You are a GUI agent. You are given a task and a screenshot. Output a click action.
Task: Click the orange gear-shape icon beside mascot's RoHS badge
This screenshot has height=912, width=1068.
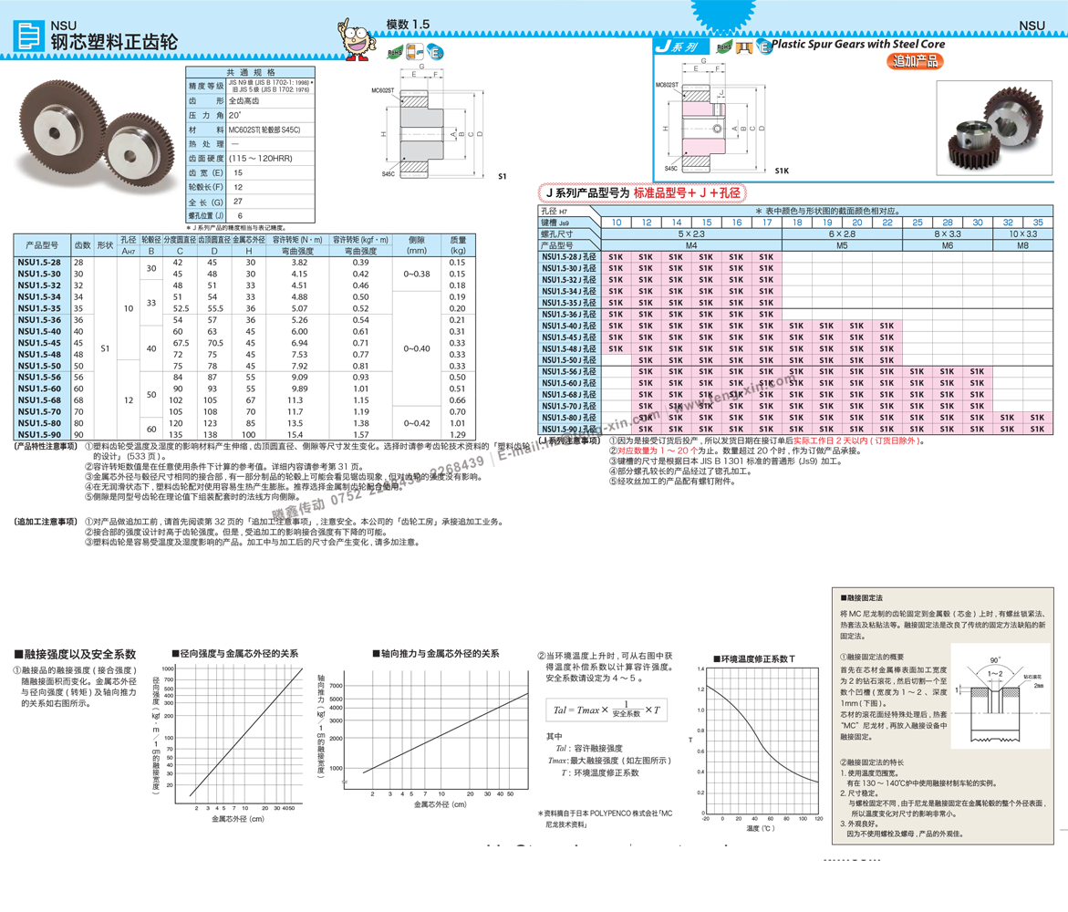pyautogui.click(x=414, y=53)
